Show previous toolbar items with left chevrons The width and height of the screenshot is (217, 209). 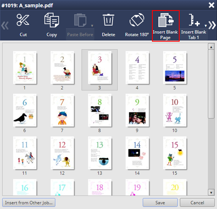[5, 26]
